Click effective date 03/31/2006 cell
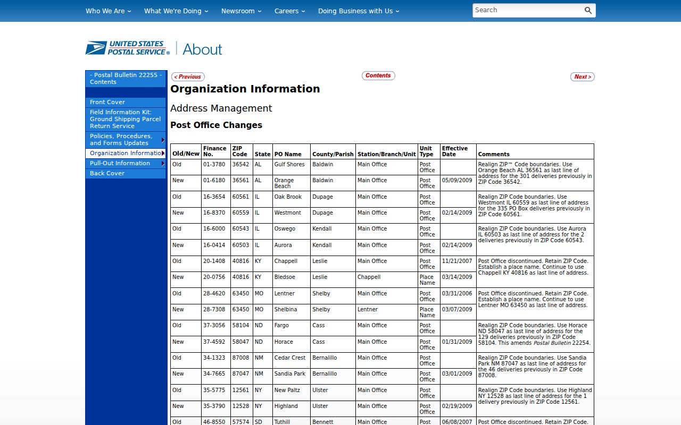This screenshot has width=681, height=425. [x=458, y=296]
